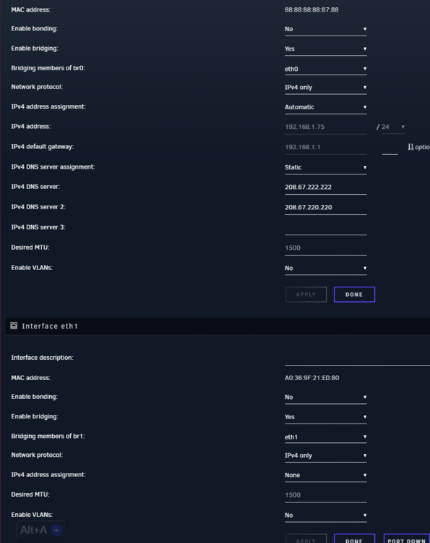Select MAC address 88:88:88:88:87:88 text

311,9
